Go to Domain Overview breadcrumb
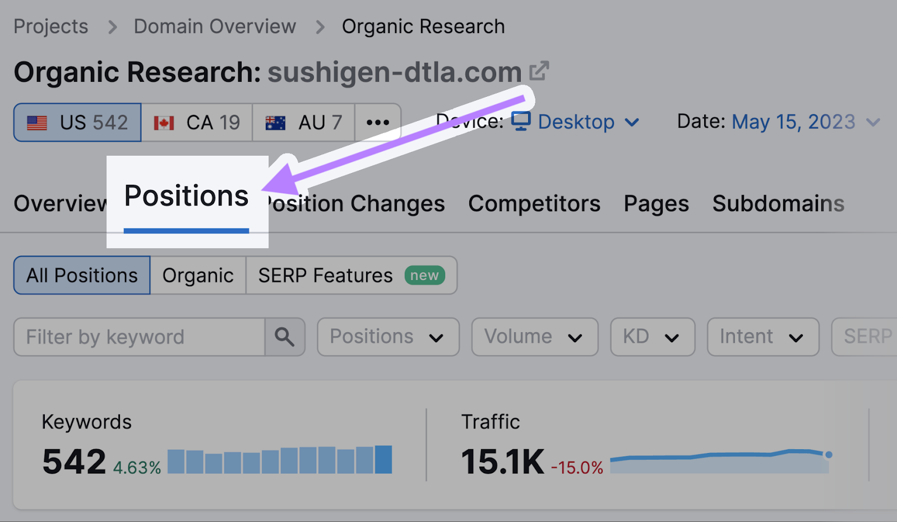Screen dimensions: 897x522 click(x=215, y=26)
